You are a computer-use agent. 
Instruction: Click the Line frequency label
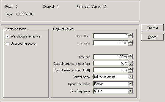click(x=80, y=91)
